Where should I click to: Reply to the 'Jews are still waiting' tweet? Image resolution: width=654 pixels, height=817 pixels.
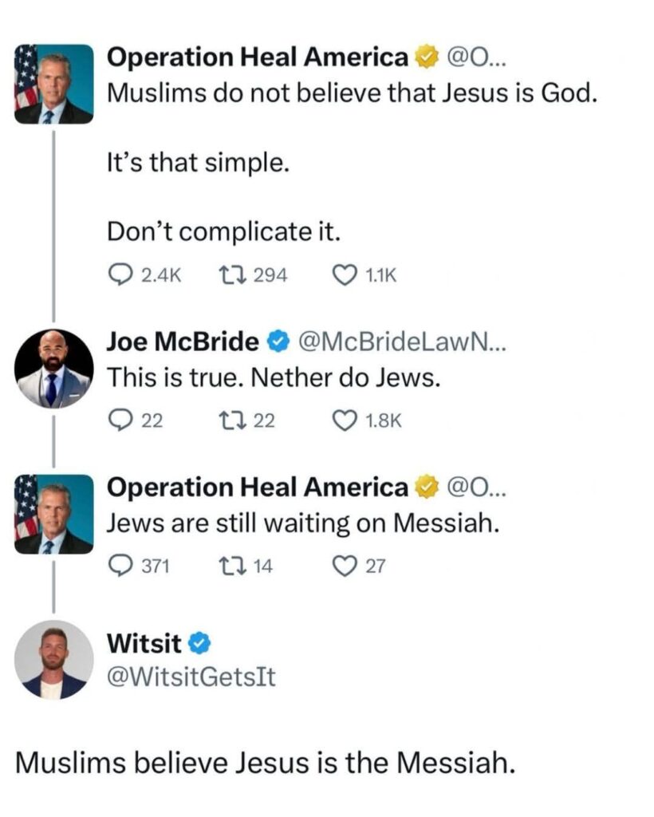(120, 566)
